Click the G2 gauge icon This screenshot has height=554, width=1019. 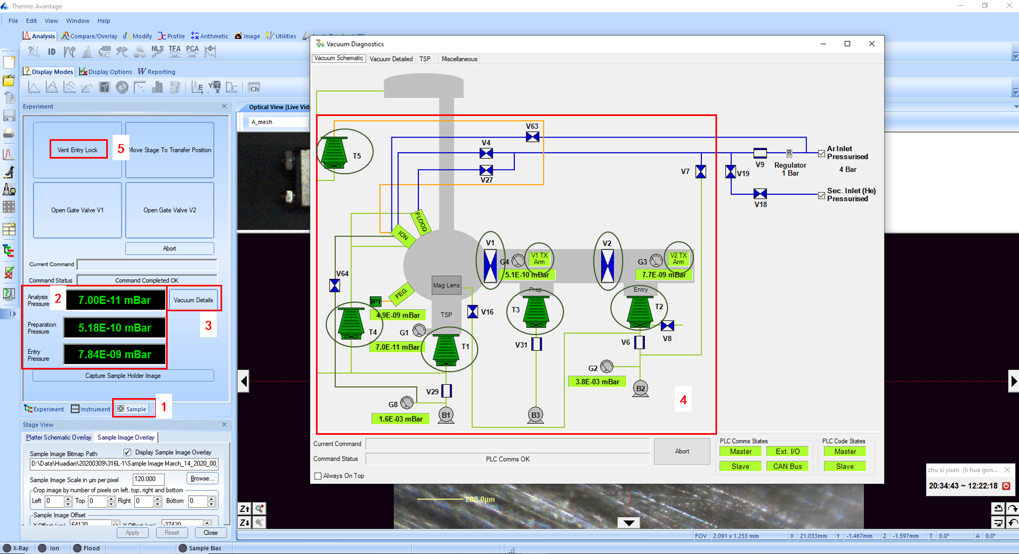607,367
